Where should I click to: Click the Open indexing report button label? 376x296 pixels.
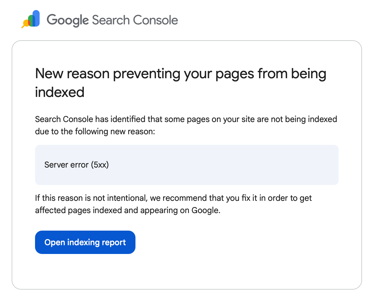[x=85, y=242]
